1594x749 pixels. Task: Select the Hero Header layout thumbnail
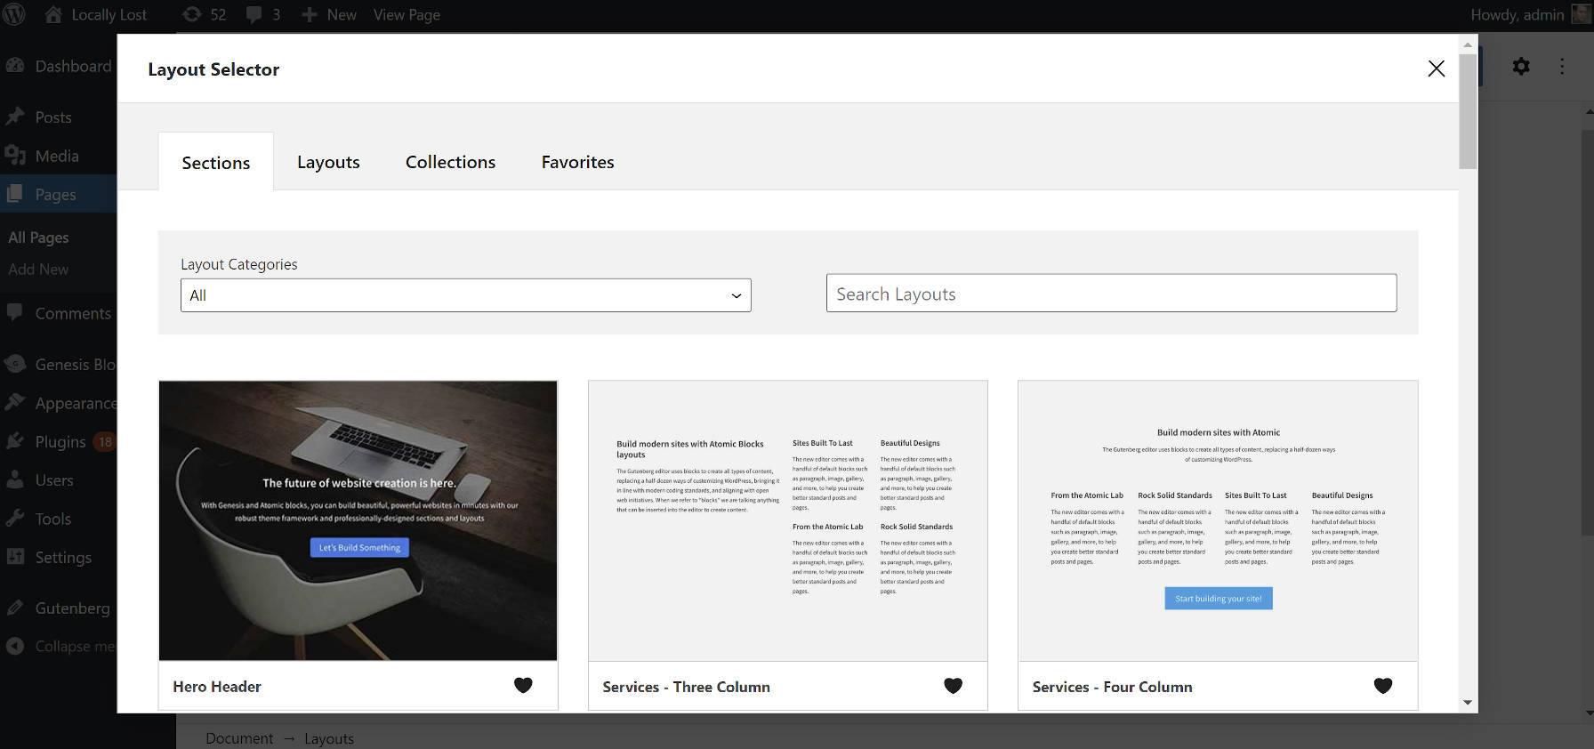358,520
